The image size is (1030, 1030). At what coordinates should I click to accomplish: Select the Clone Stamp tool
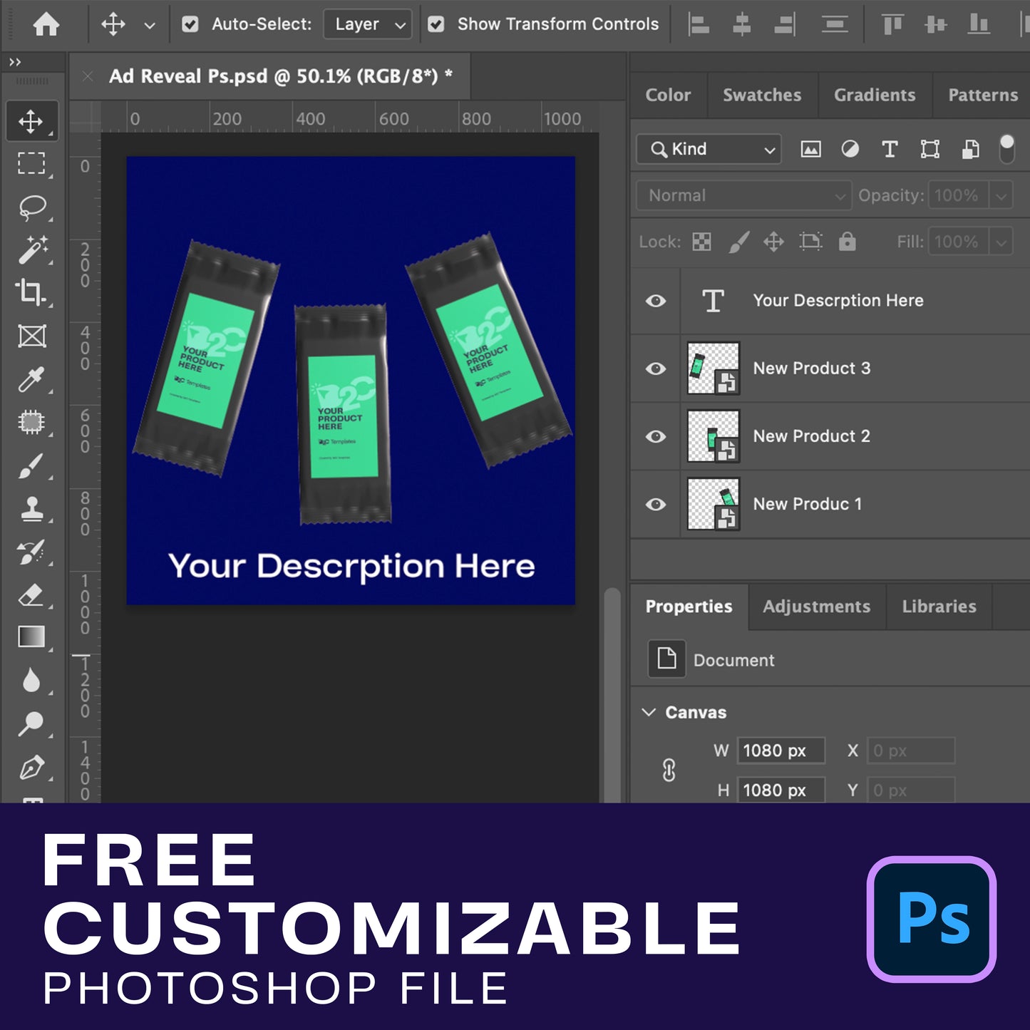tap(31, 509)
